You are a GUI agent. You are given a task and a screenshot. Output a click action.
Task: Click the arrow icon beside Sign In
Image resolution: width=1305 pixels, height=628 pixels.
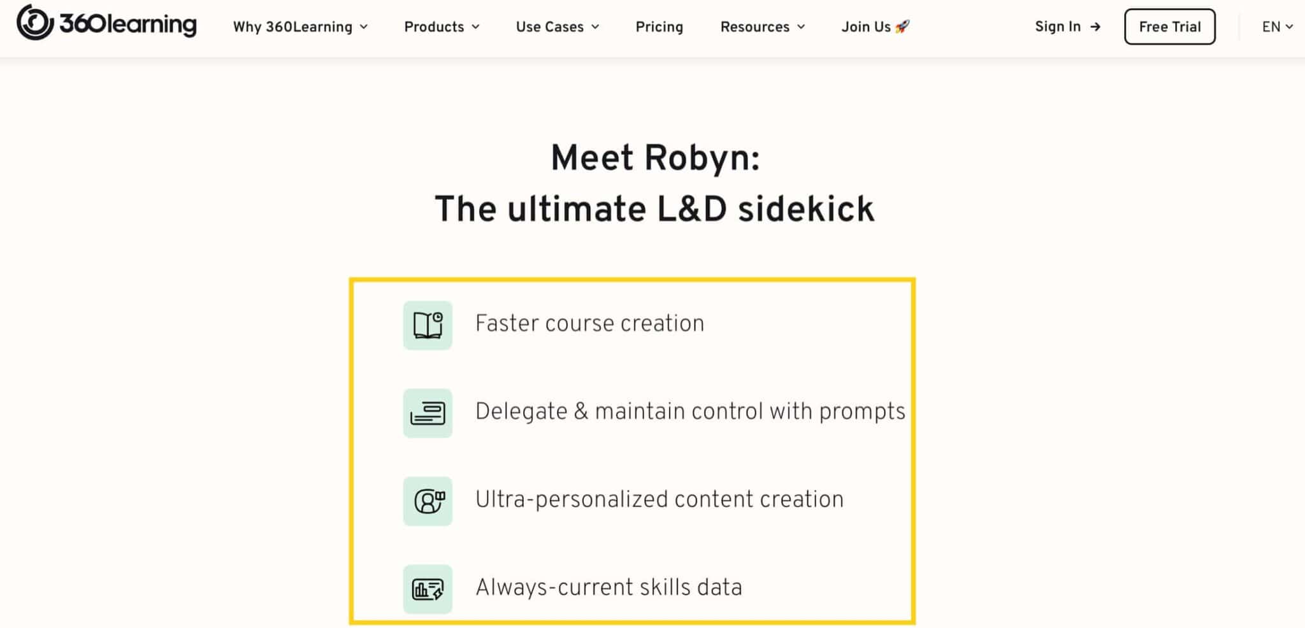(1096, 27)
